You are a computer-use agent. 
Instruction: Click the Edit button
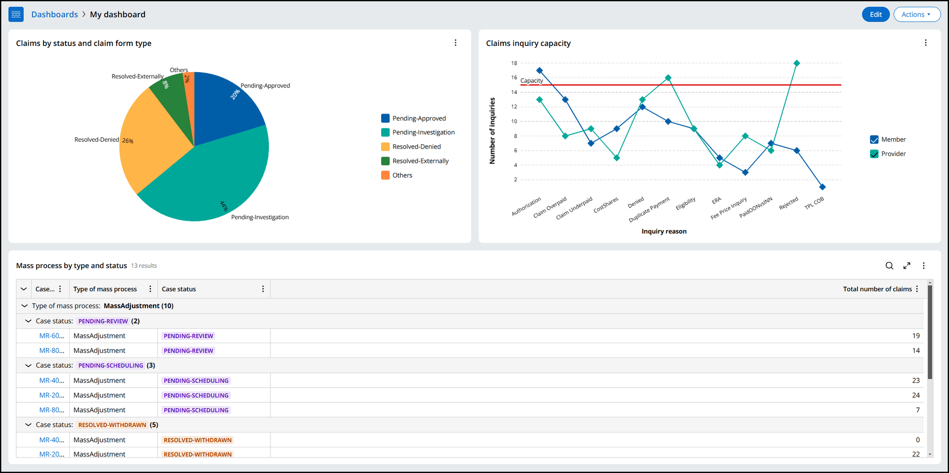pos(875,14)
